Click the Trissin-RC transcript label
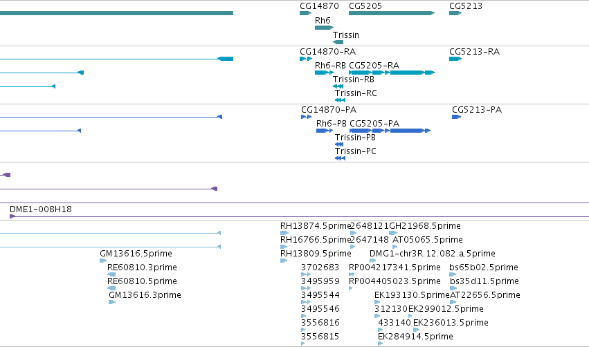 (356, 93)
